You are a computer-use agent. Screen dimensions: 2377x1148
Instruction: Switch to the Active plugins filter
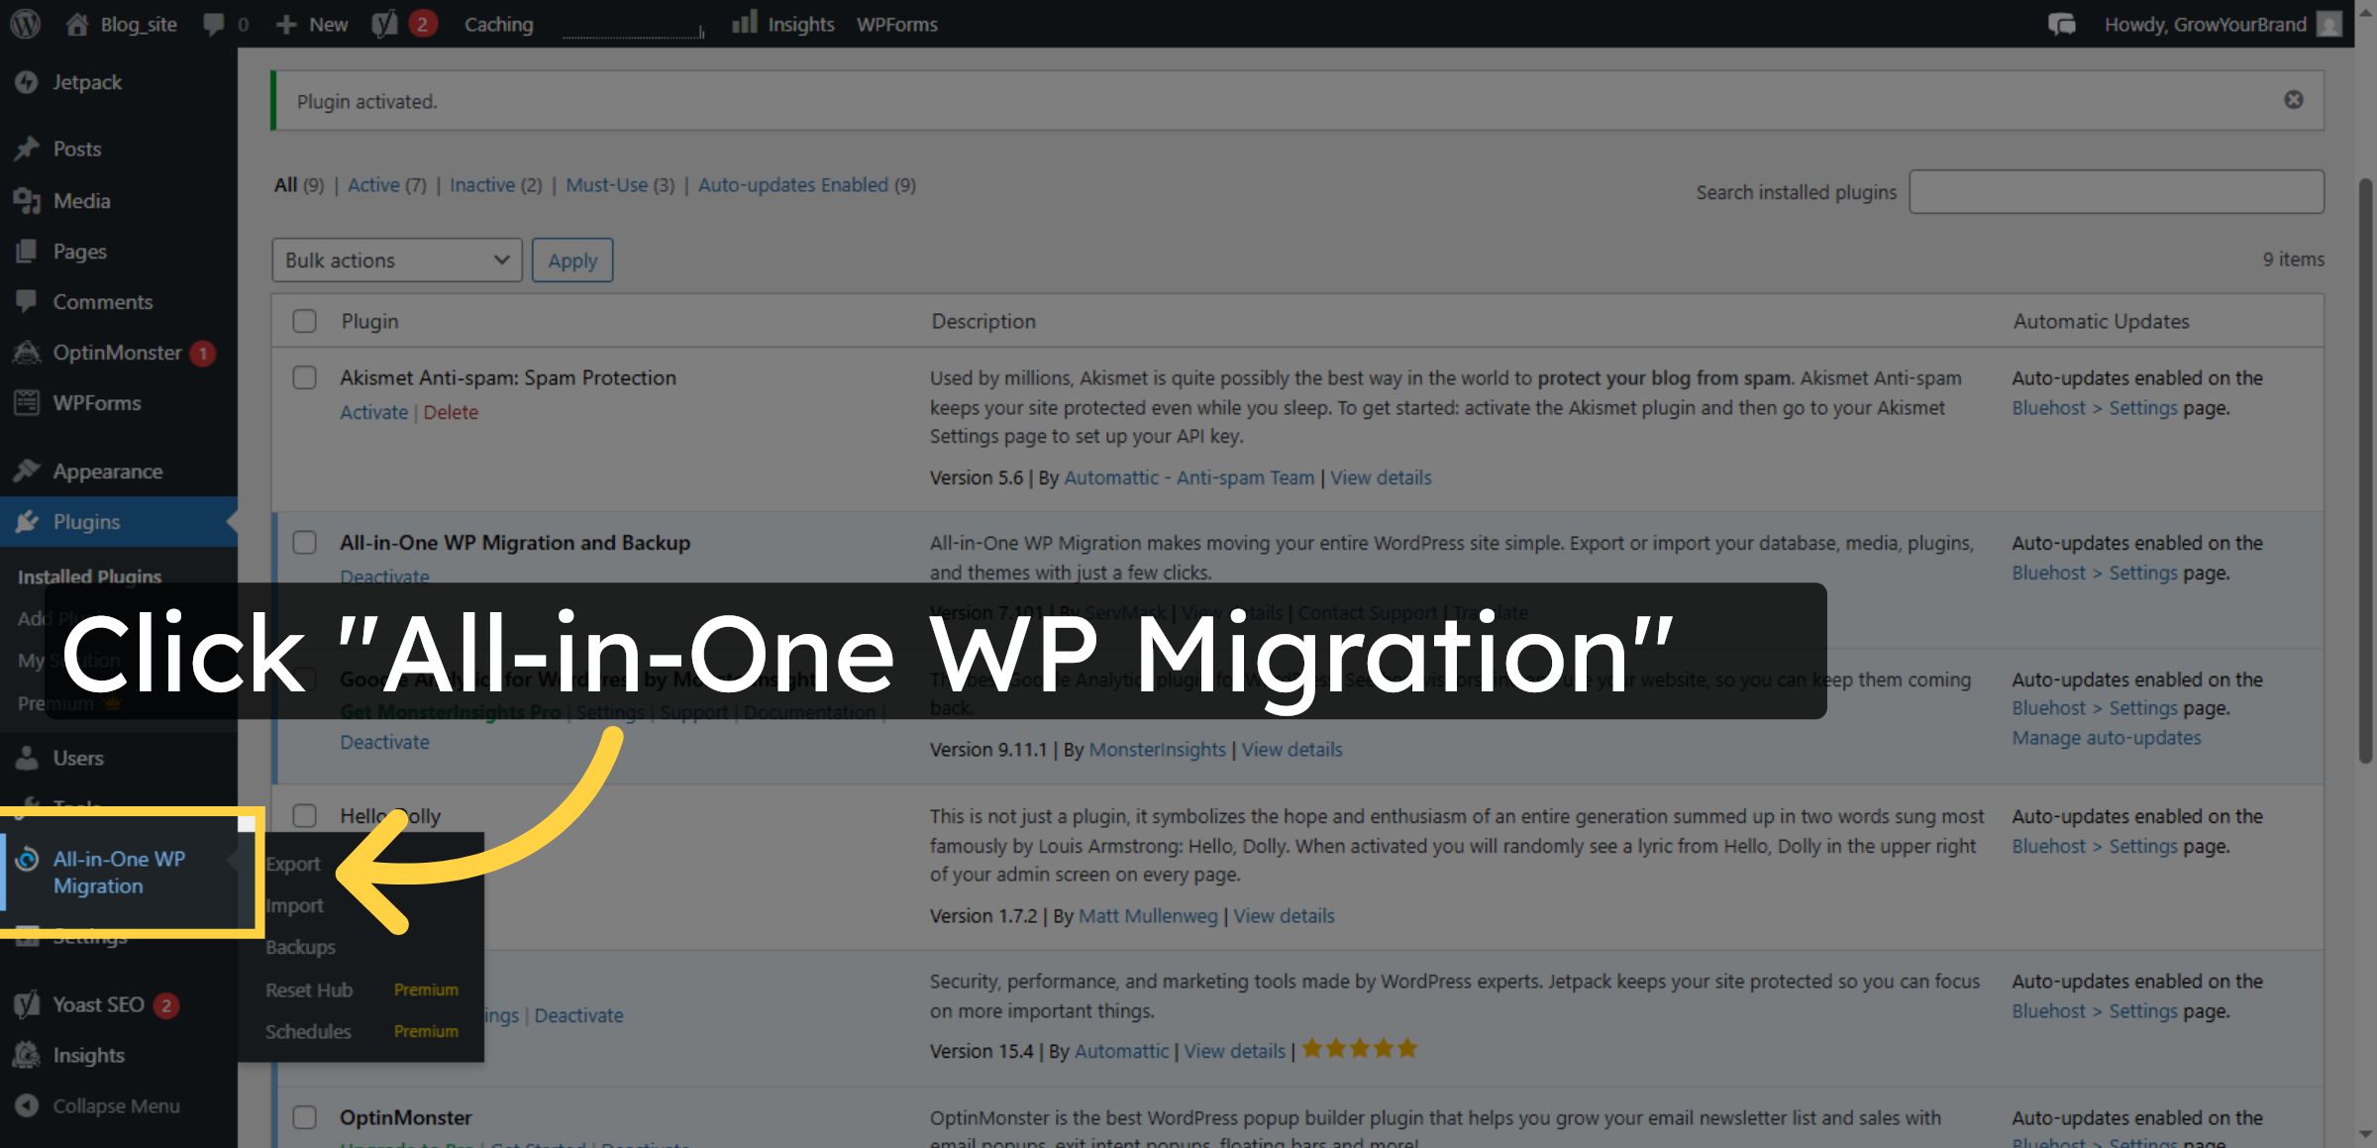[372, 184]
